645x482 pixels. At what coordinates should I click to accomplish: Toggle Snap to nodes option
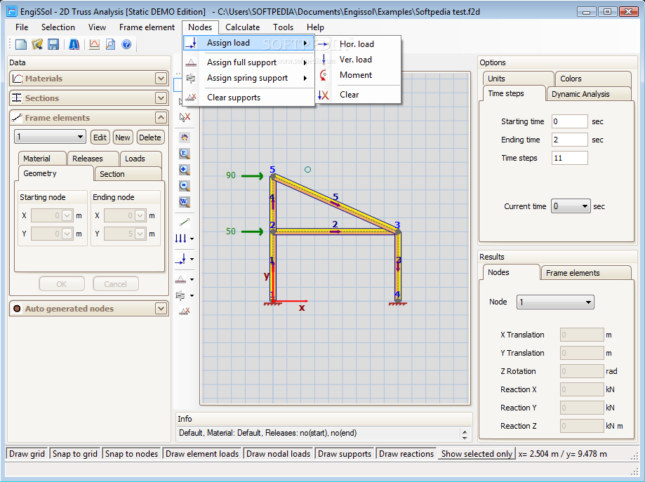(x=131, y=454)
